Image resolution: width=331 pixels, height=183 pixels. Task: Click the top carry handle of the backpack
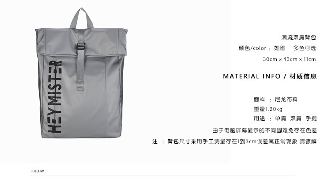82,18
